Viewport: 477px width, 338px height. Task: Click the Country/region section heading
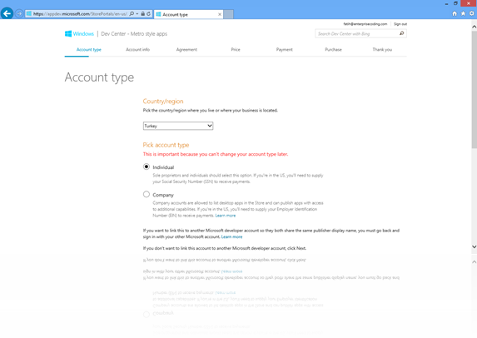coord(163,102)
